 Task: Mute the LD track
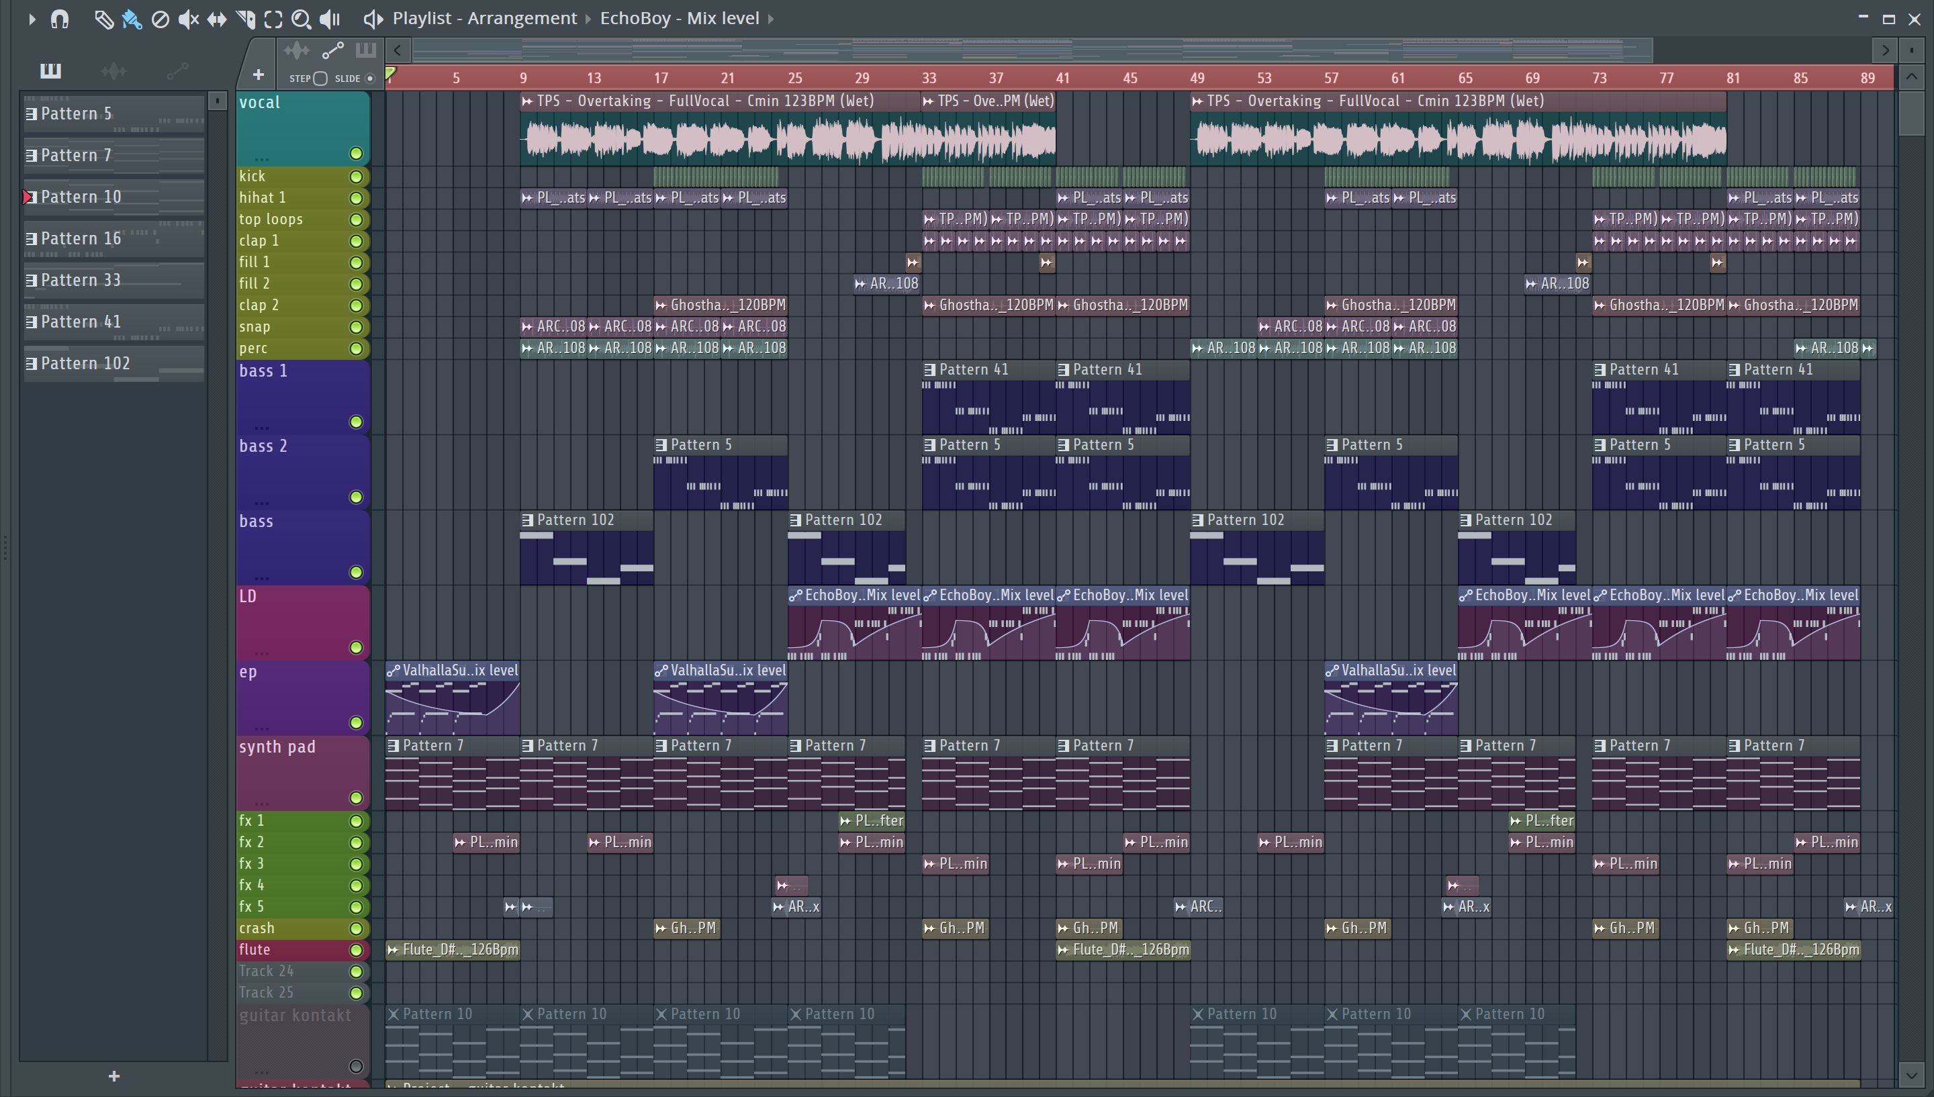(x=357, y=647)
